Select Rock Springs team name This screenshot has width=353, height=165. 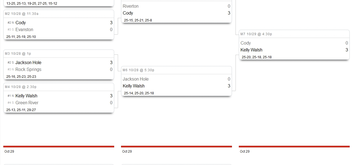coord(28,70)
